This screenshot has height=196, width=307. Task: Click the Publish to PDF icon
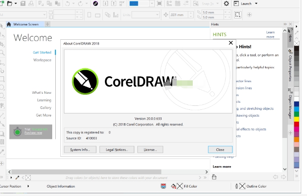(x=122, y=3)
